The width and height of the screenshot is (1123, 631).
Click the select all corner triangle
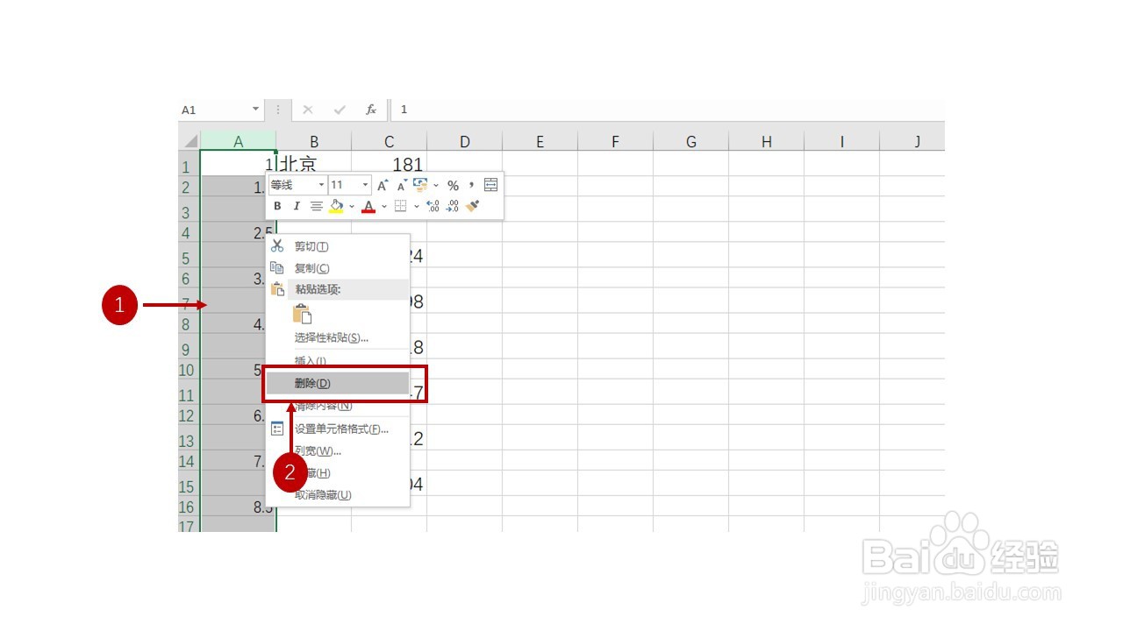click(190, 141)
